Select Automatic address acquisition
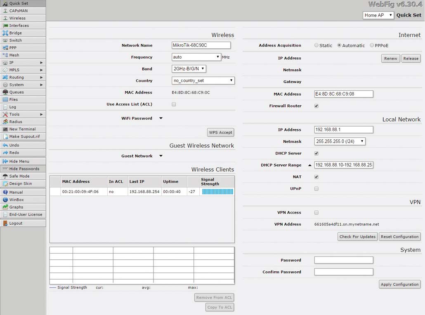 [x=339, y=45]
